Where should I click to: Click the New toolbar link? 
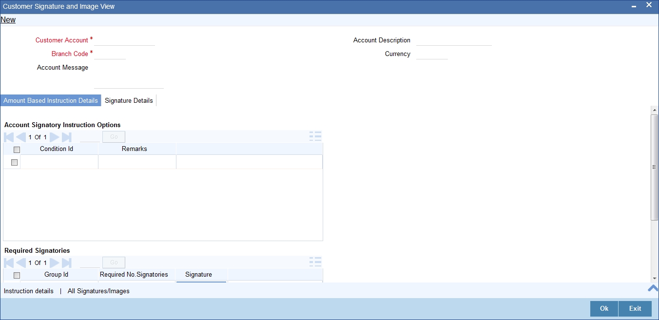8,20
